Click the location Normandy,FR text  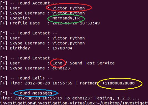pyautogui.click(x=66, y=18)
